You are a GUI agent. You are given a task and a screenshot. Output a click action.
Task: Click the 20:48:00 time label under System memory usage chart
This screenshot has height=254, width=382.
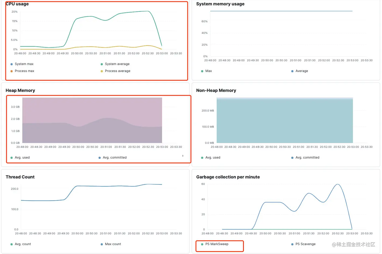pos(210,60)
